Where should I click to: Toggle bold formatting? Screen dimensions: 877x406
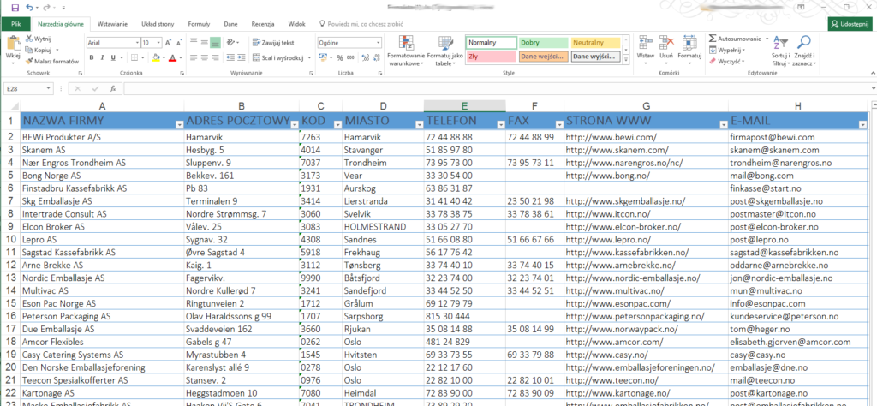point(92,57)
